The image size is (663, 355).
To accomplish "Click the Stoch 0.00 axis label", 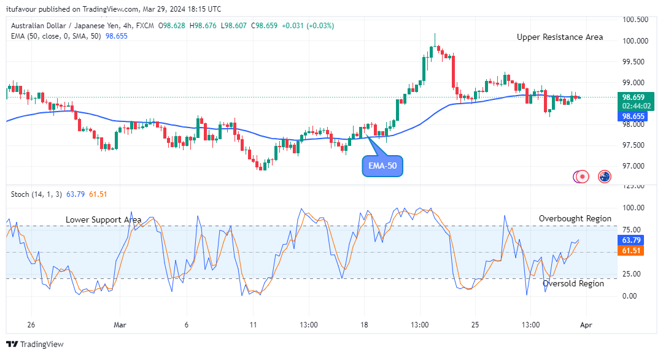I will point(630,296).
